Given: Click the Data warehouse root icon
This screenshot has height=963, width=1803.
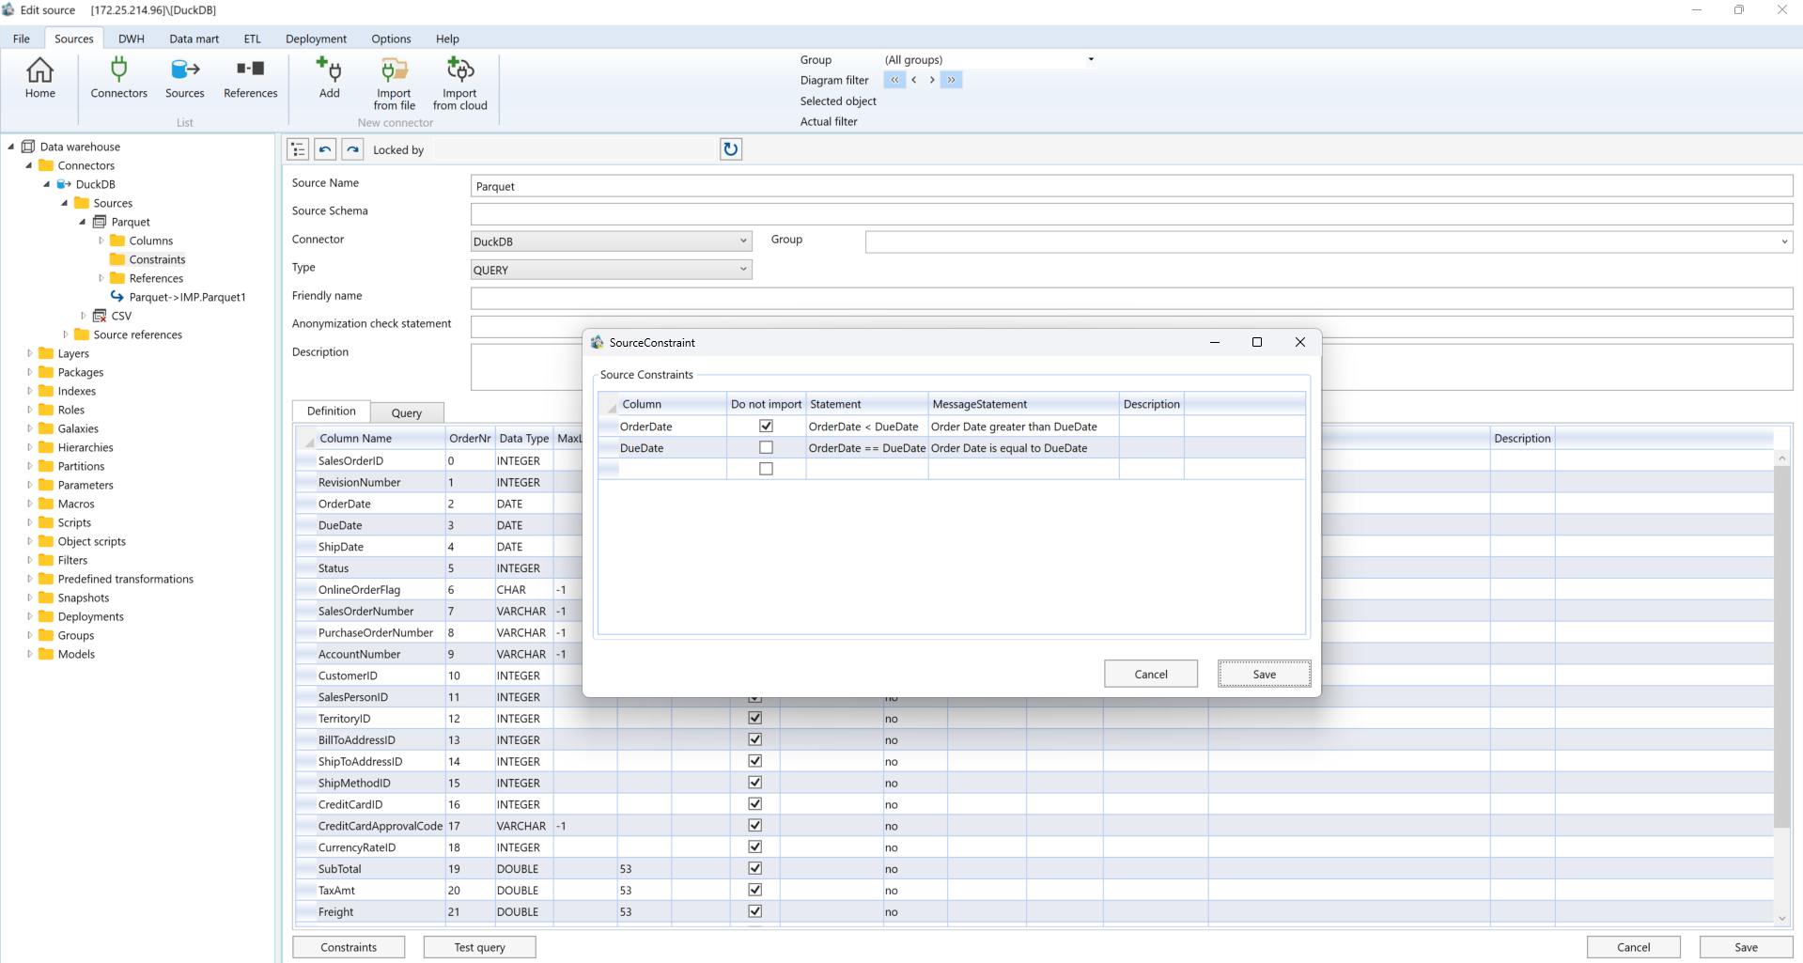Looking at the screenshot, I should tap(28, 147).
